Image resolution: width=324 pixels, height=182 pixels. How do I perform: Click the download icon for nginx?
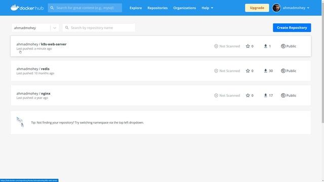coord(265,95)
